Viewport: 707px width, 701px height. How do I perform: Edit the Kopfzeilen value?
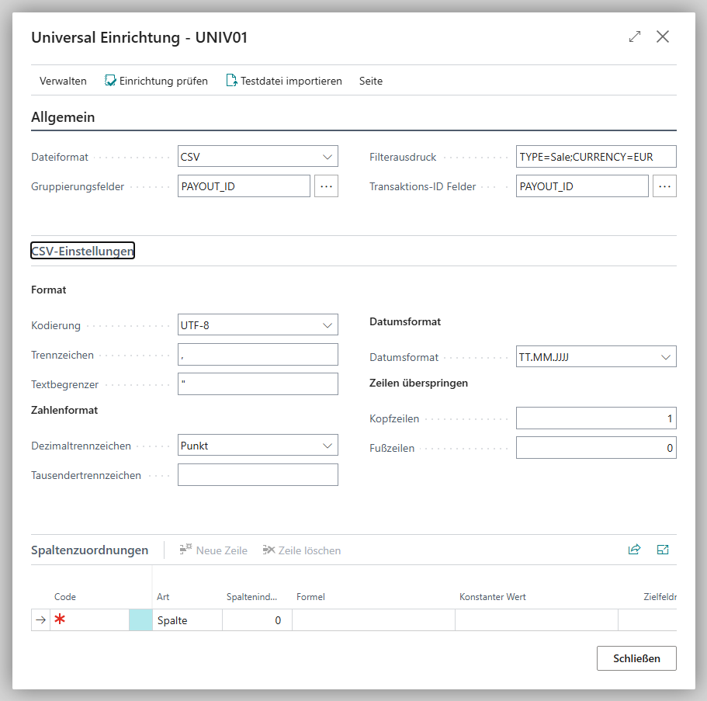[x=596, y=418]
